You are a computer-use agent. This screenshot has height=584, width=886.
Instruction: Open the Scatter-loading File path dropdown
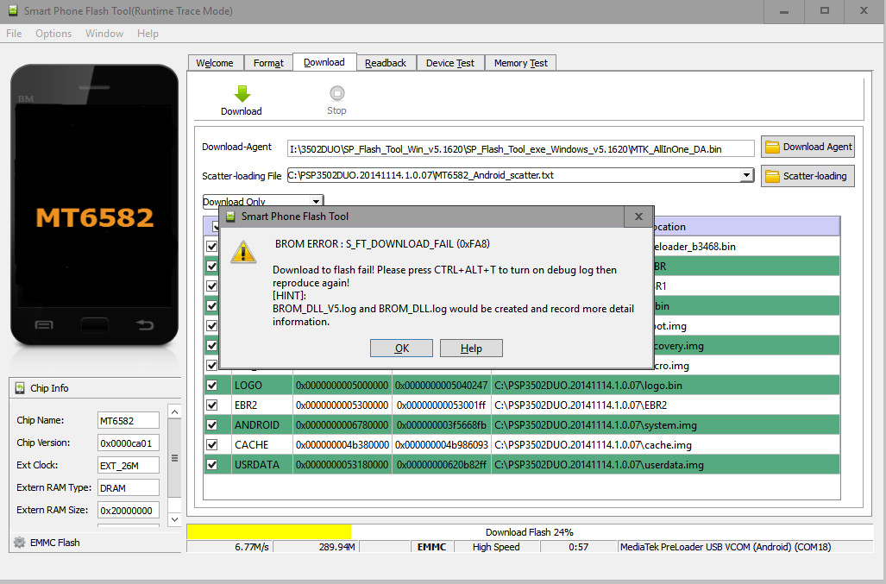[746, 175]
